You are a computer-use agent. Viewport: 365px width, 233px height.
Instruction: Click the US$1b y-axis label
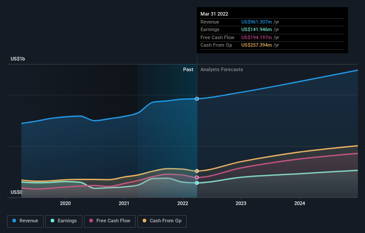click(18, 59)
